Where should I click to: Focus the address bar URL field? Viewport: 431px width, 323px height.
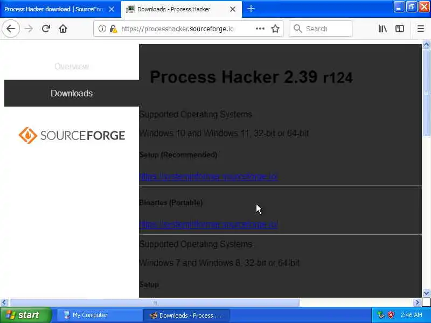coord(177,29)
